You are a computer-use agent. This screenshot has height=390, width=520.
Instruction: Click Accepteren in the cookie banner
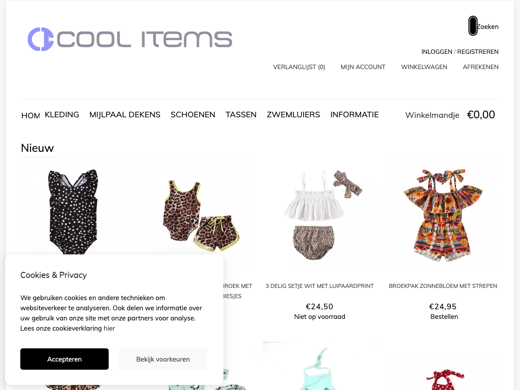click(64, 359)
